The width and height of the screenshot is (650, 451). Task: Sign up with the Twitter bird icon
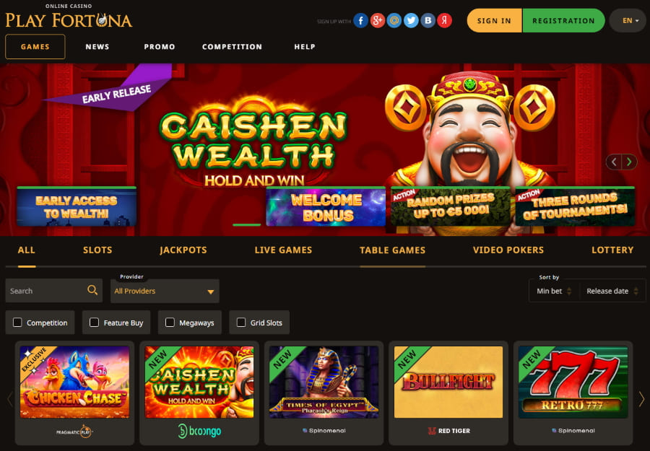click(411, 20)
